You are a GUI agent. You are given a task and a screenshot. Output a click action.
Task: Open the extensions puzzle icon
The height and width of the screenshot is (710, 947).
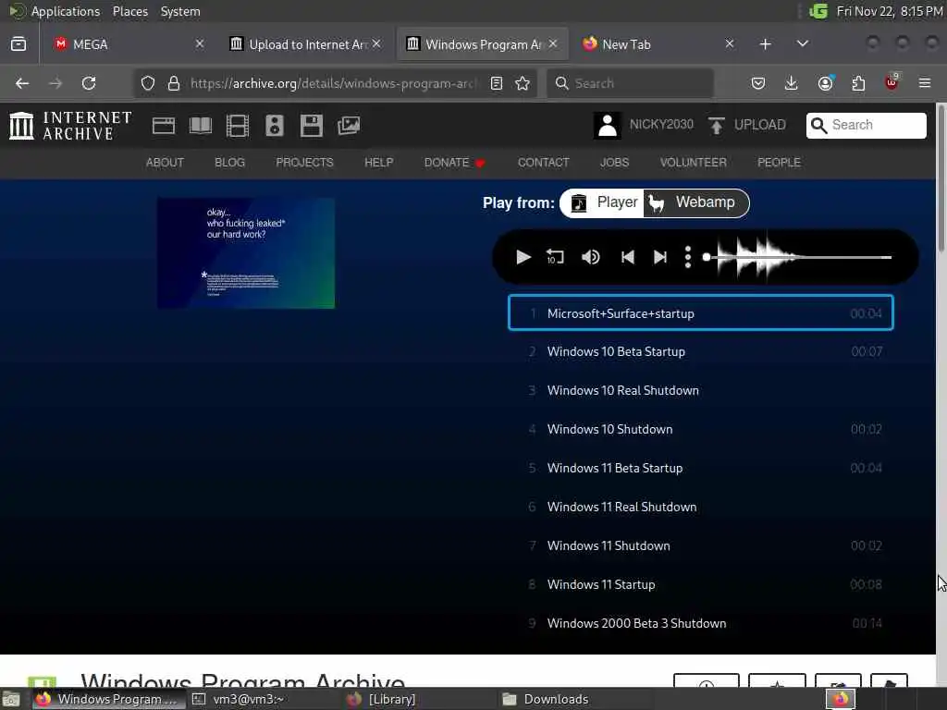pos(858,83)
